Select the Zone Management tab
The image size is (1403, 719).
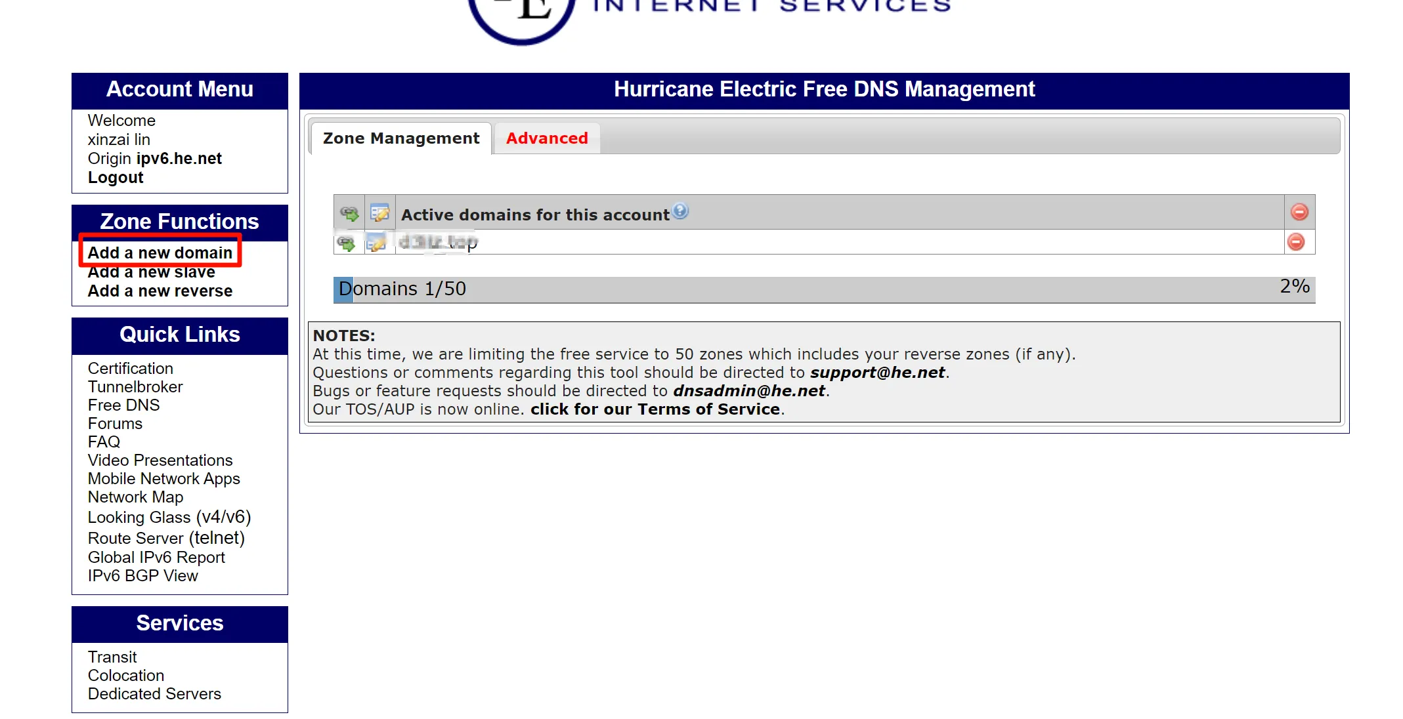[x=401, y=138]
